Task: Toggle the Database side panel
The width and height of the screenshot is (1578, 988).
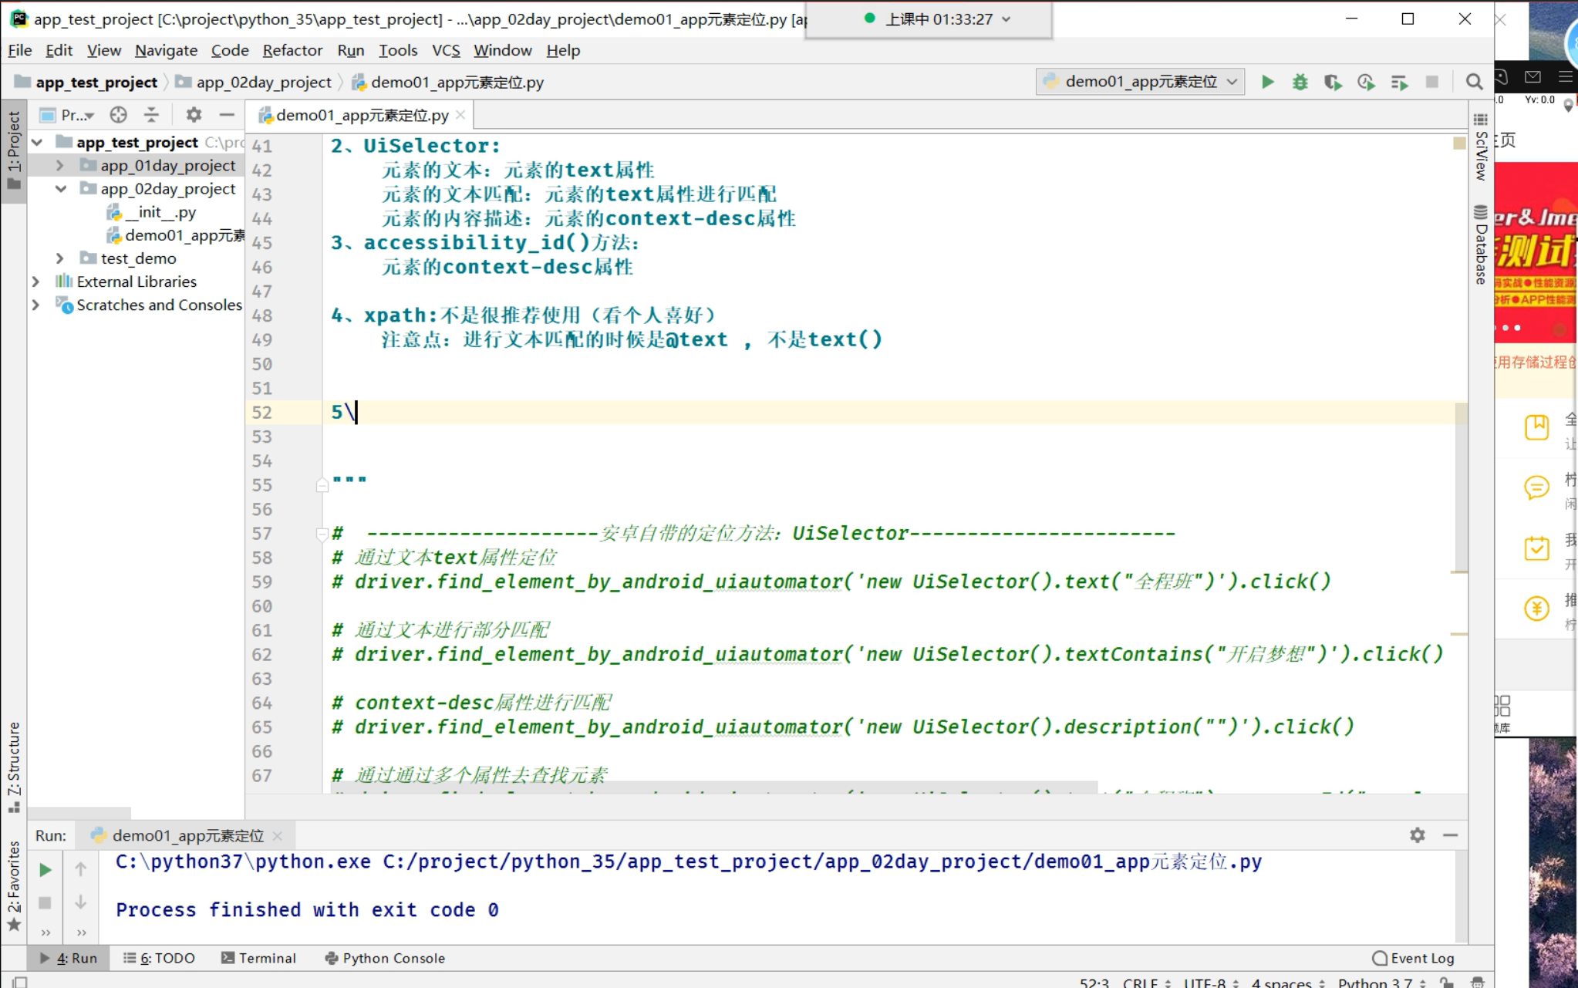Action: pyautogui.click(x=1480, y=245)
